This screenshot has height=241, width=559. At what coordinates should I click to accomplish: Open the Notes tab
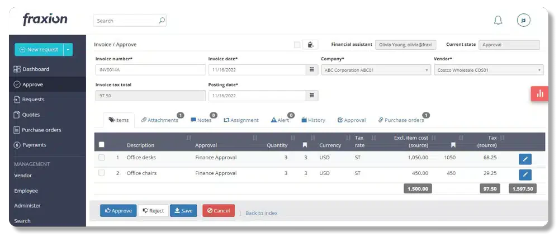point(201,120)
